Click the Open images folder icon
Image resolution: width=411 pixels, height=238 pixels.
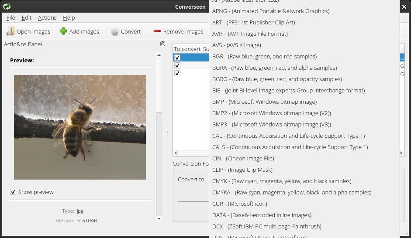click(x=10, y=31)
